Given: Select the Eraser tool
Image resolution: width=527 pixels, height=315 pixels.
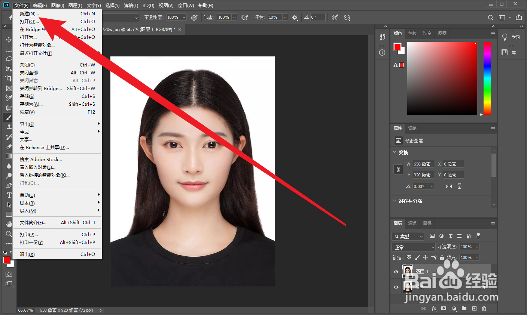Looking at the screenshot, I should click(x=9, y=146).
